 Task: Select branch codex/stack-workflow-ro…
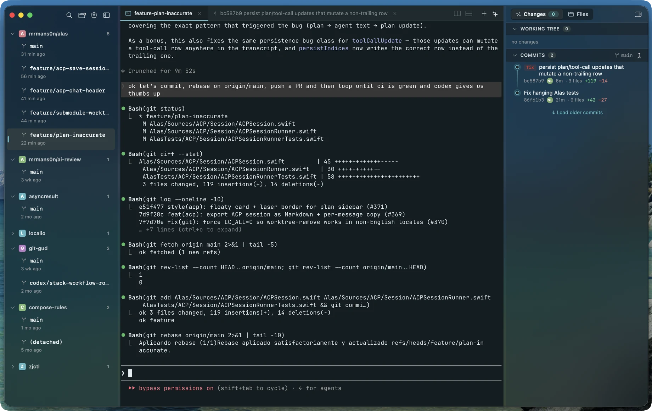click(61, 287)
